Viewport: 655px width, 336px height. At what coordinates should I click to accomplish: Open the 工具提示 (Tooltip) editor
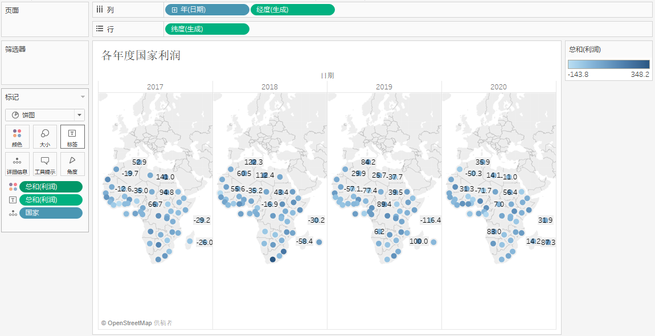[45, 164]
